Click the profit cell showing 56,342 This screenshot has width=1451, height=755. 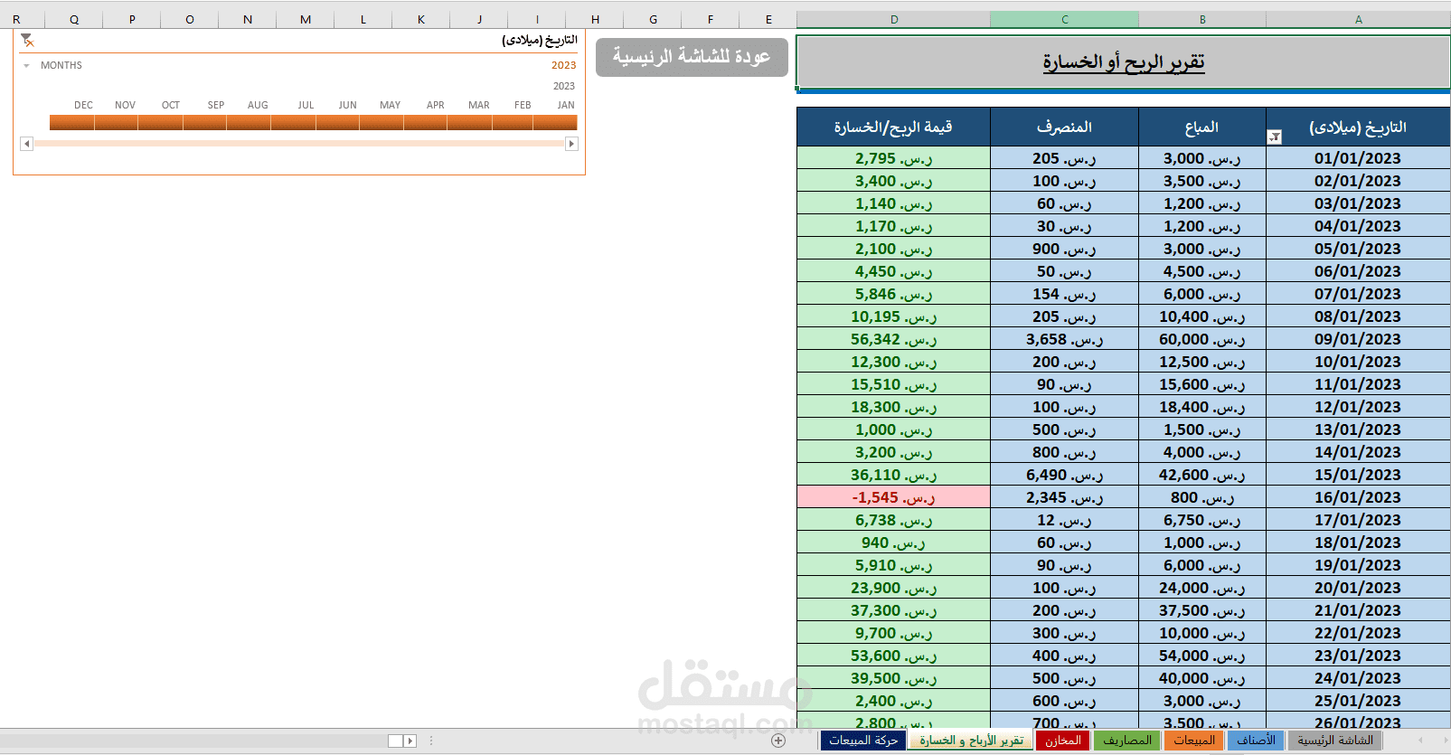coord(893,339)
